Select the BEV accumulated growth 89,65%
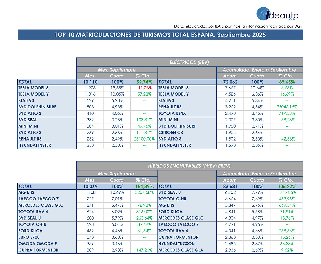Image resolution: width=321 pixels, height=264 pixels. tap(287, 82)
